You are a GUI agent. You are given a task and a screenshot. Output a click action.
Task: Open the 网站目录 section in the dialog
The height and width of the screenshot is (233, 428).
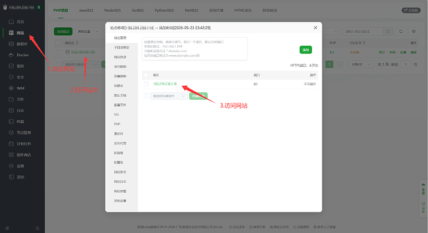tap(120, 57)
